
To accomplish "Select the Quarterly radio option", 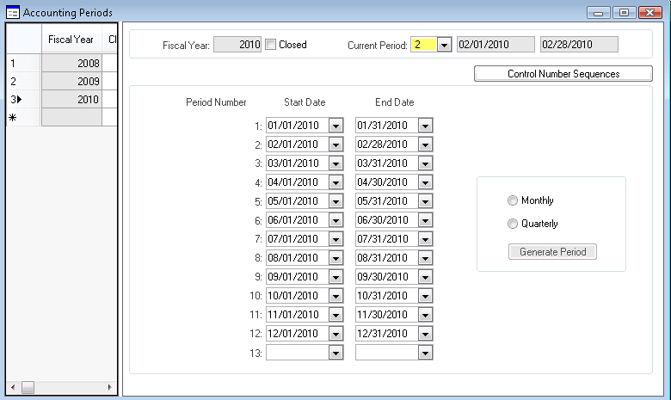I will pyautogui.click(x=514, y=224).
